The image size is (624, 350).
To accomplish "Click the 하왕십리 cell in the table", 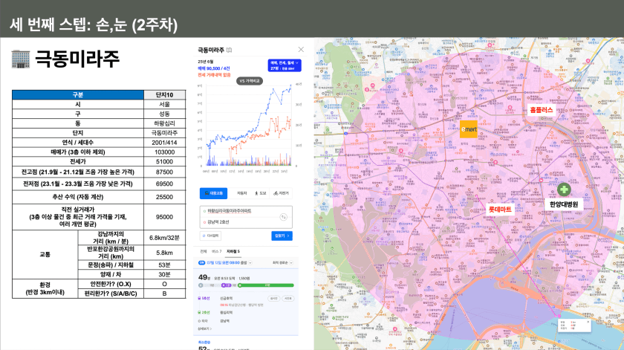I will click(x=164, y=123).
